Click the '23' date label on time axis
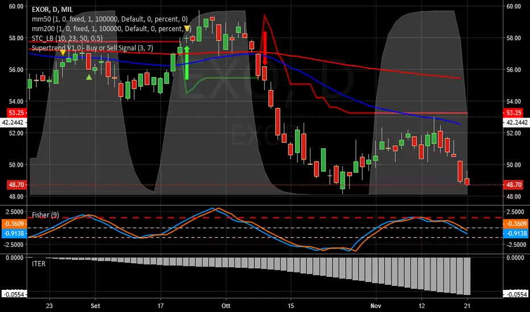Image resolution: width=530 pixels, height=312 pixels. click(49, 306)
